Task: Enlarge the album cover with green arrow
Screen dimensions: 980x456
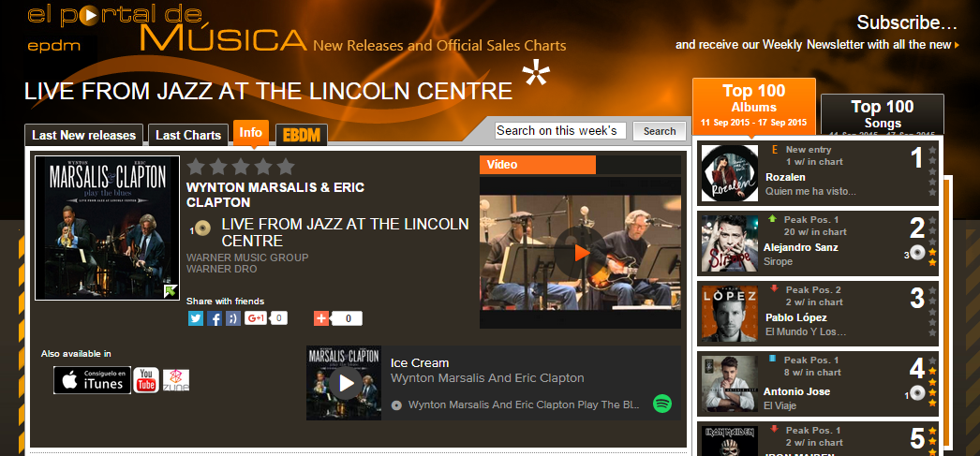Action: [171, 291]
